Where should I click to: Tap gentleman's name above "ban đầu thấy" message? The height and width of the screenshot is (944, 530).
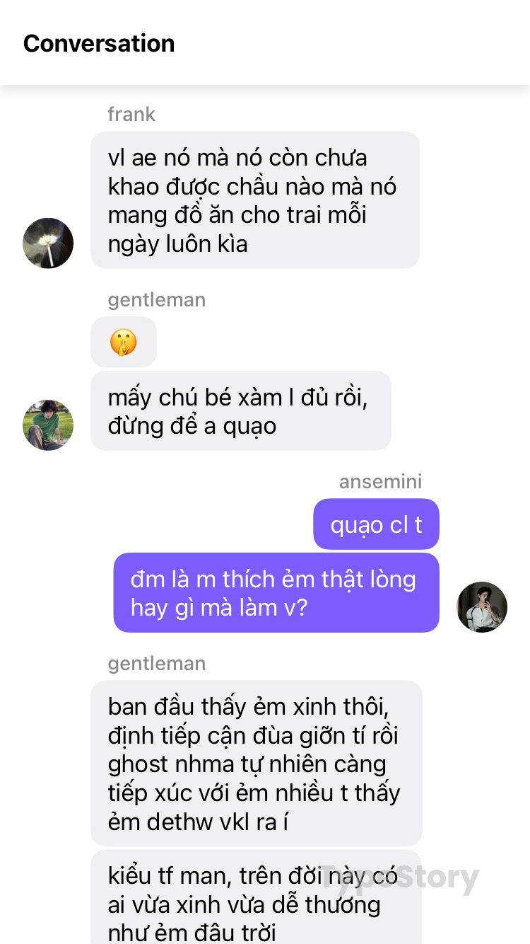pyautogui.click(x=157, y=664)
